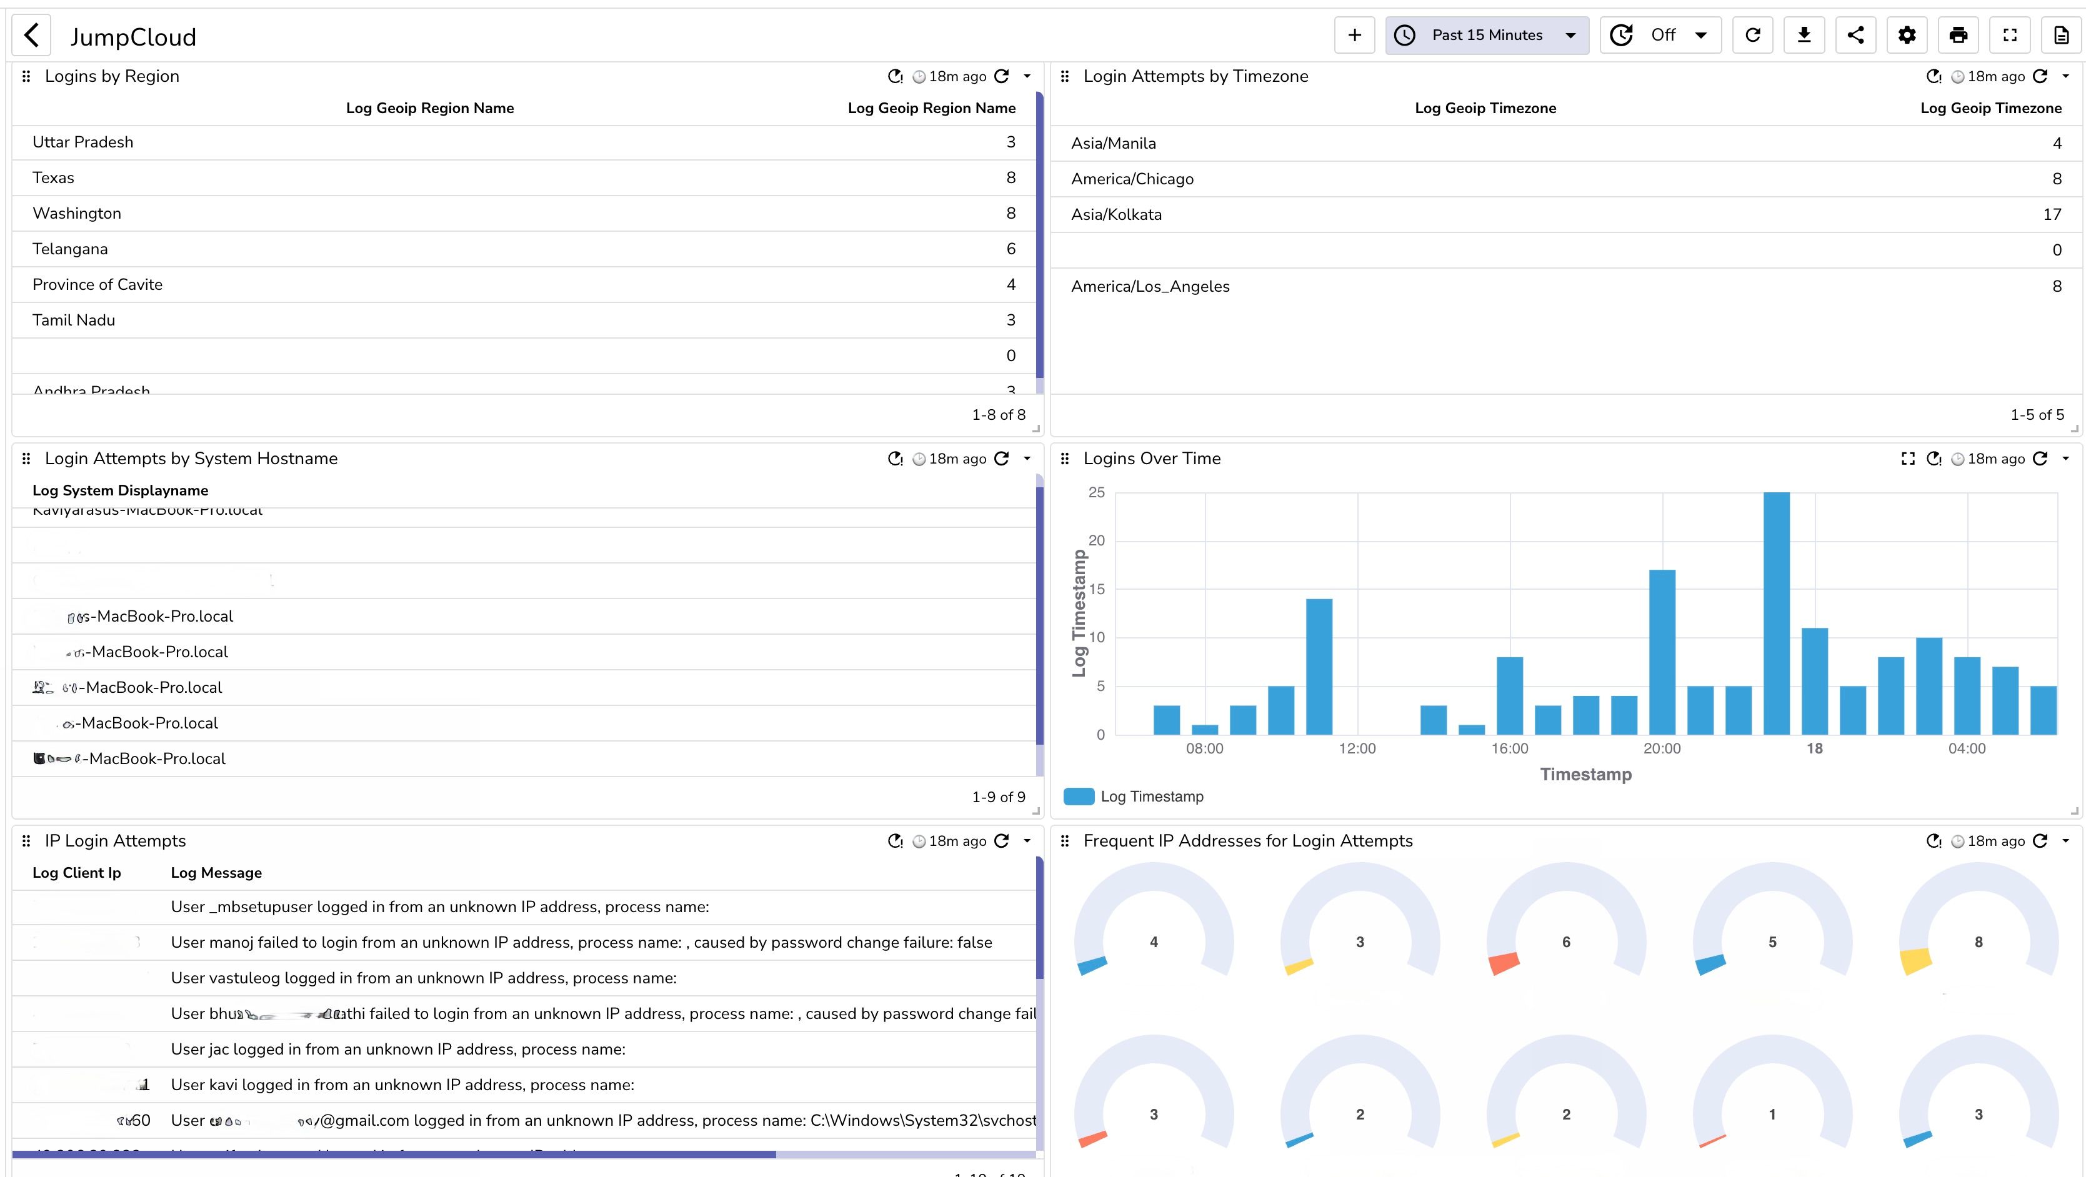
Task: Click the print icon in top toolbar
Action: click(1958, 35)
